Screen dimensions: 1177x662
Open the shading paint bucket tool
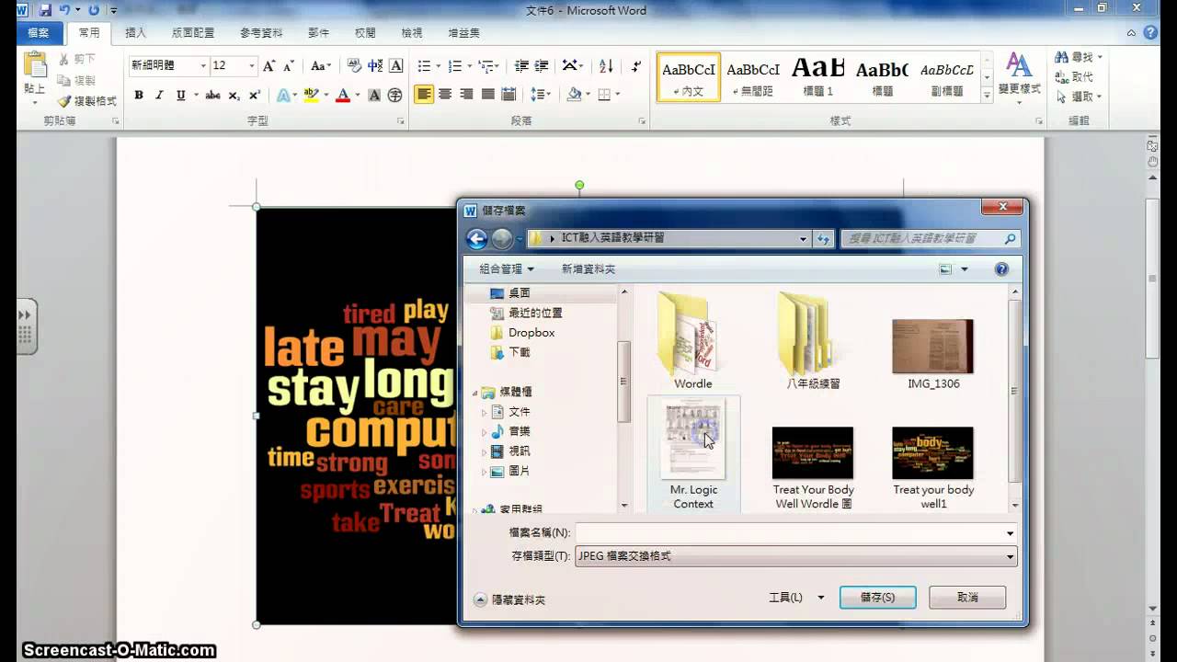(x=575, y=94)
